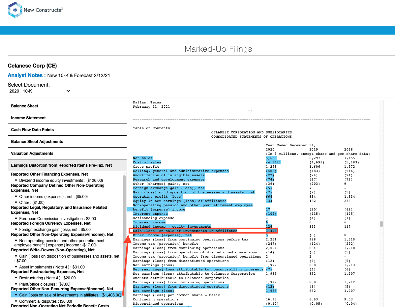
Task: Select Plant/office closures : ($7.00) item
Action: 45,284
